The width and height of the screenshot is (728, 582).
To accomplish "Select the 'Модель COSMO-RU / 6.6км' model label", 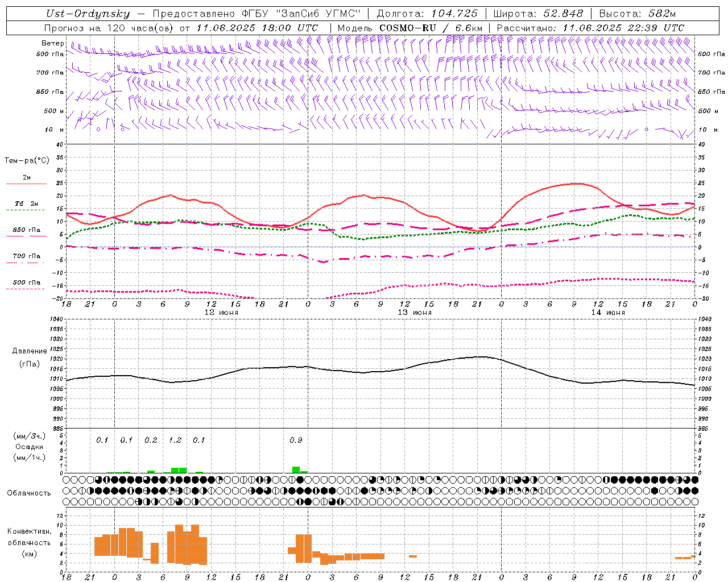I will pyautogui.click(x=410, y=28).
